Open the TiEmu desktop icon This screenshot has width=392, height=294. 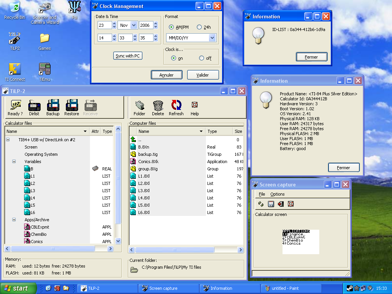[x=44, y=72]
